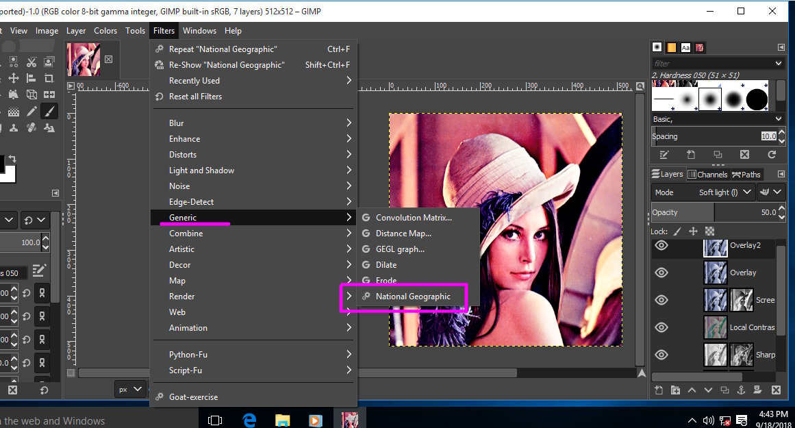Open Microsoft Edge from the taskbar
This screenshot has height=428, width=795.
(249, 420)
